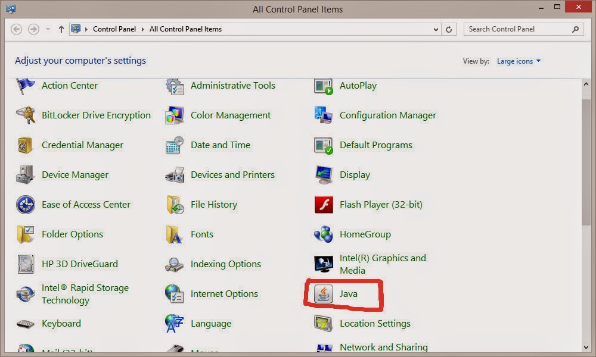Click All Control Panel Items breadcrumb
This screenshot has width=596, height=357.
[185, 29]
